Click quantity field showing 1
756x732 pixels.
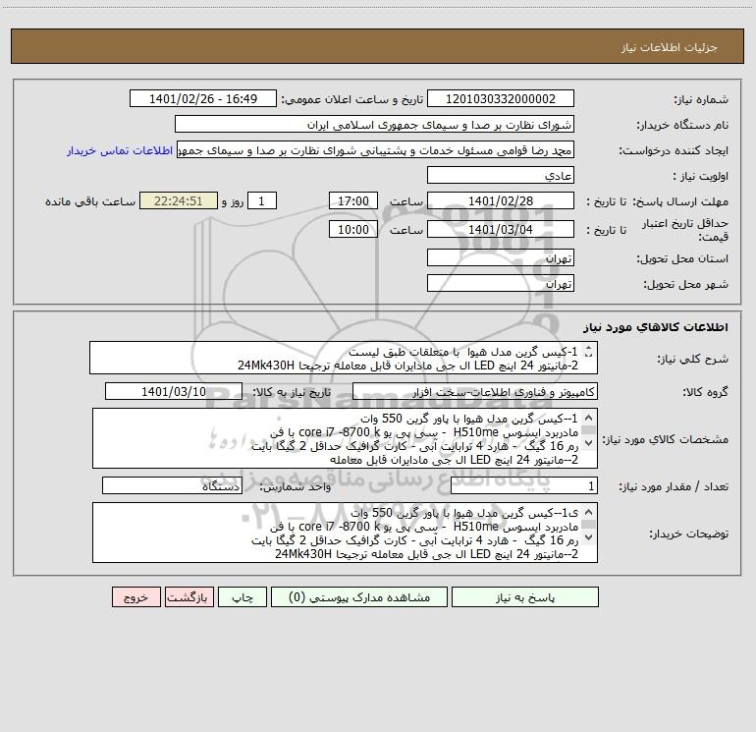click(524, 486)
